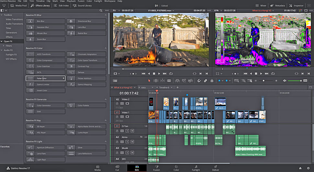Image resolution: width=314 pixels, height=172 pixels.
Task: Click the blue Flag clip icon
Action: pos(219,81)
